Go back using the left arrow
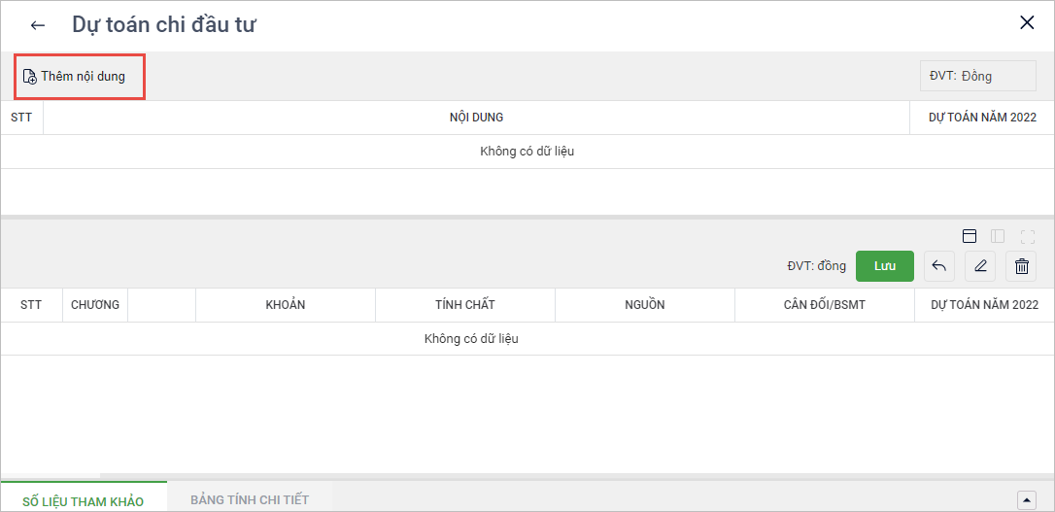Viewport: 1055px width, 512px height. click(38, 25)
